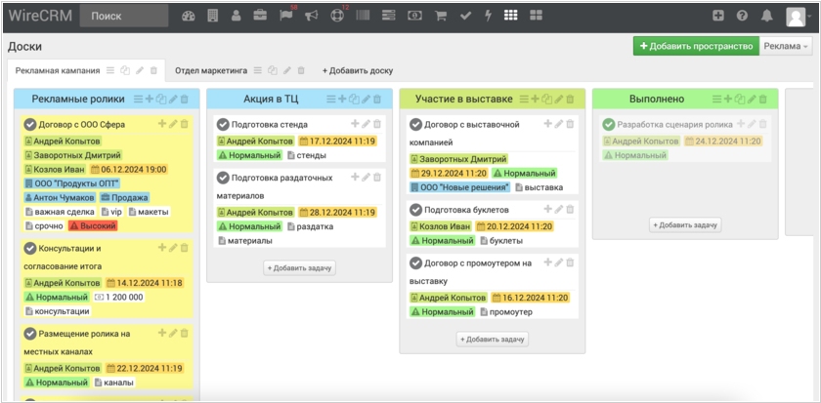Select the Рекламная кампания board tab
Viewport: 821px width, 403px height.
coord(58,70)
